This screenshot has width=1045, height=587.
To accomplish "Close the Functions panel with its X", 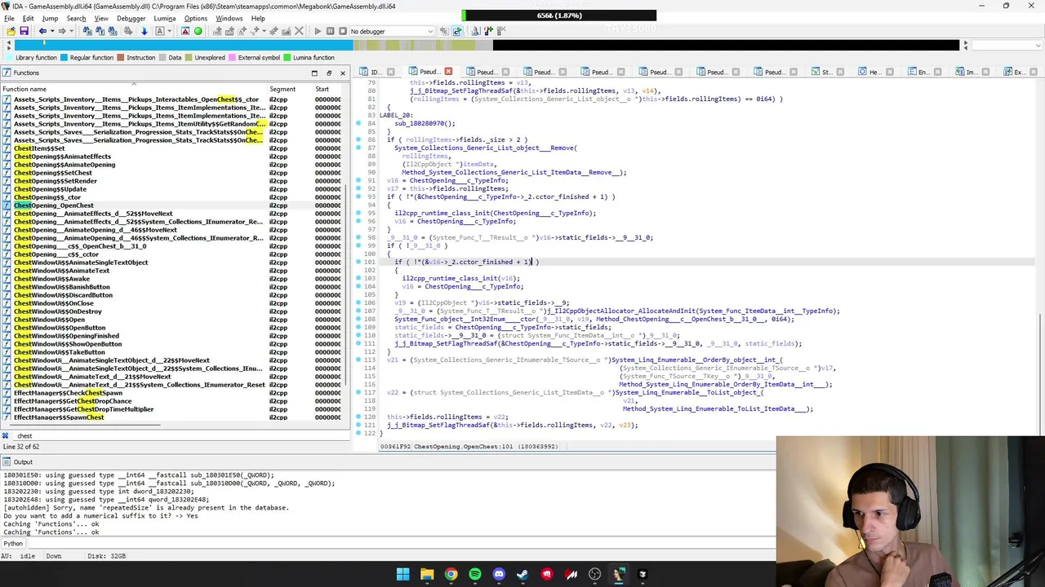I will point(342,73).
